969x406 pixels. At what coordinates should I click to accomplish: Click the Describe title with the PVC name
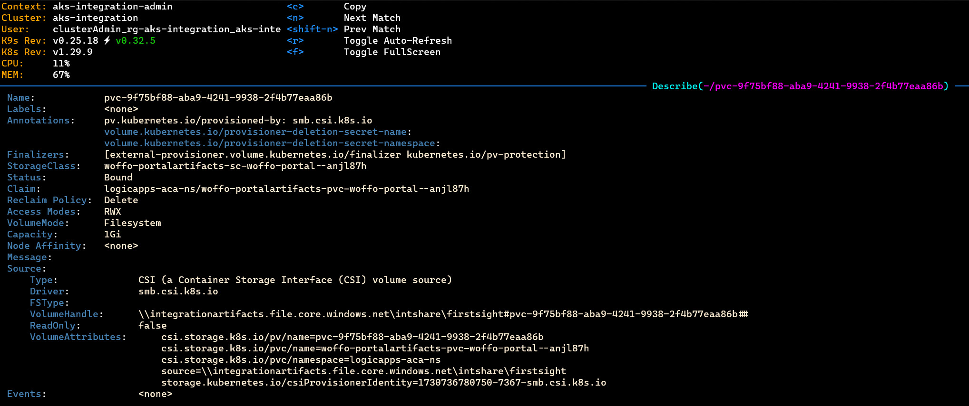(x=800, y=86)
